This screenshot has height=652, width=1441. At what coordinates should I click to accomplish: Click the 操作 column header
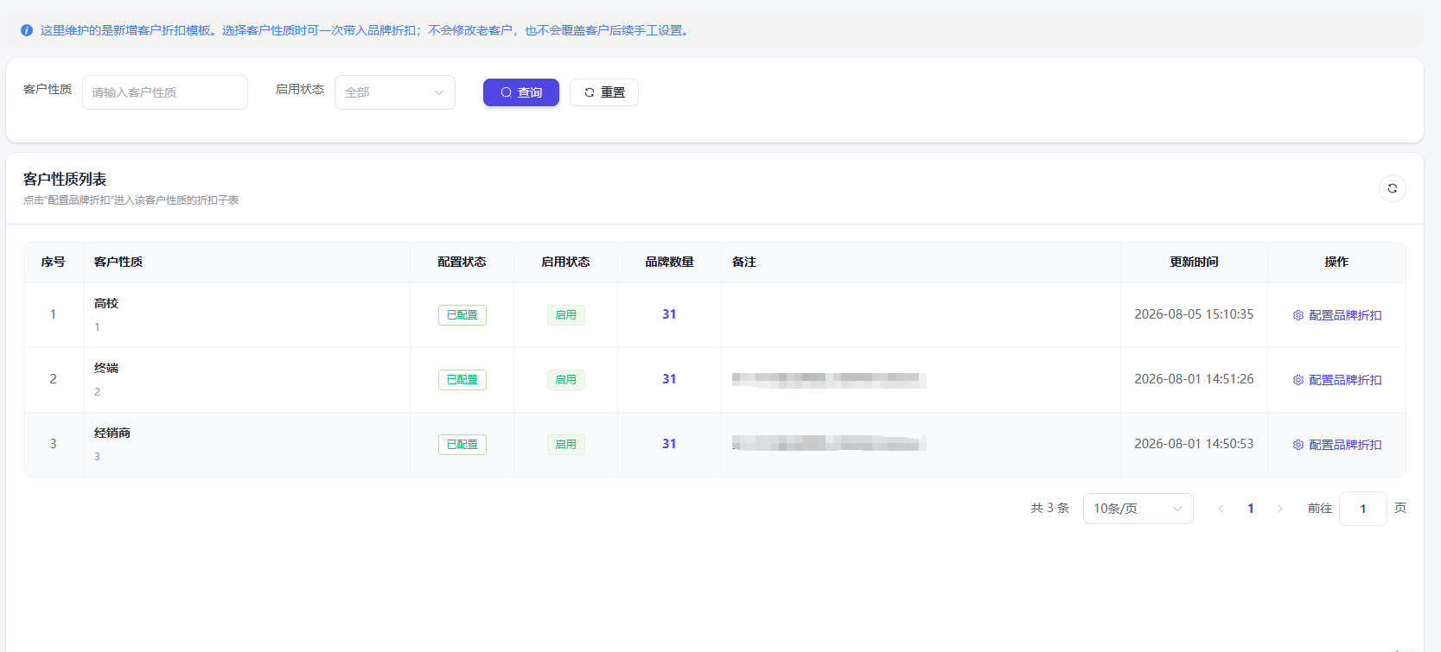click(x=1336, y=262)
